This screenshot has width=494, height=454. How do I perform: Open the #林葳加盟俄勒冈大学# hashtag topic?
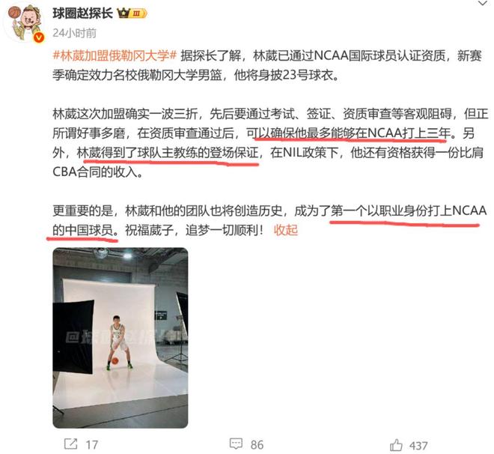115,55
